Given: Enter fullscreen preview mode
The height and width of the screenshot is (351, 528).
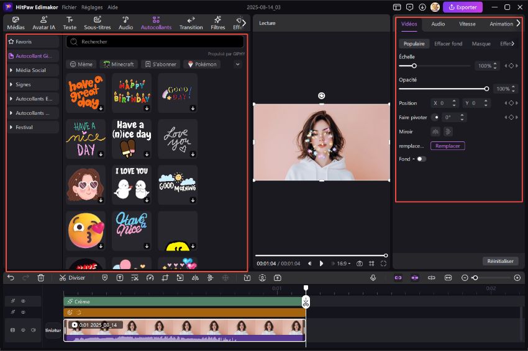Looking at the screenshot, I should click(383, 264).
